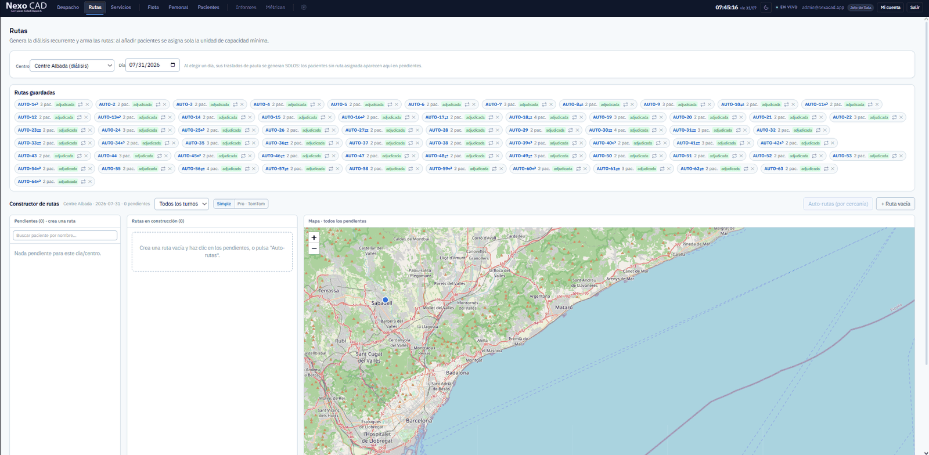The height and width of the screenshot is (455, 929).
Task: Open the settings gear in navigation bar
Action: [304, 8]
